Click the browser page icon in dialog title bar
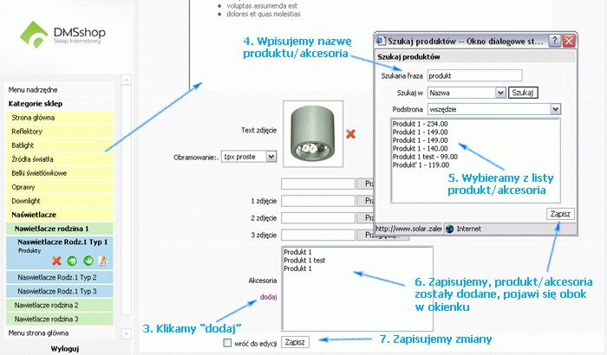Viewport: 607px width, 355px height. point(382,41)
